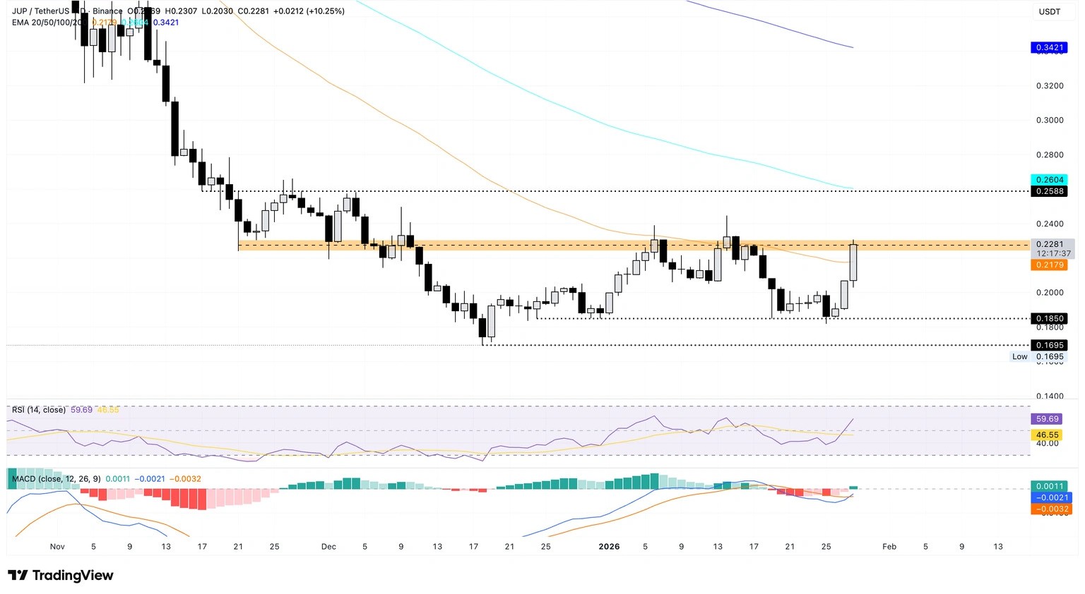Click the highlighted 0.3421 EMA price label

click(1049, 47)
